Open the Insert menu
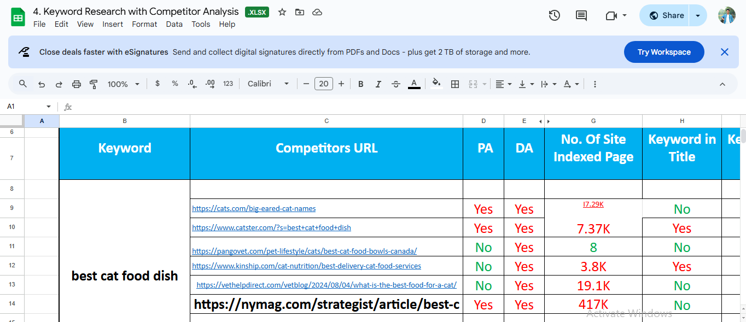Viewport: 746px width, 322px height. (x=113, y=24)
